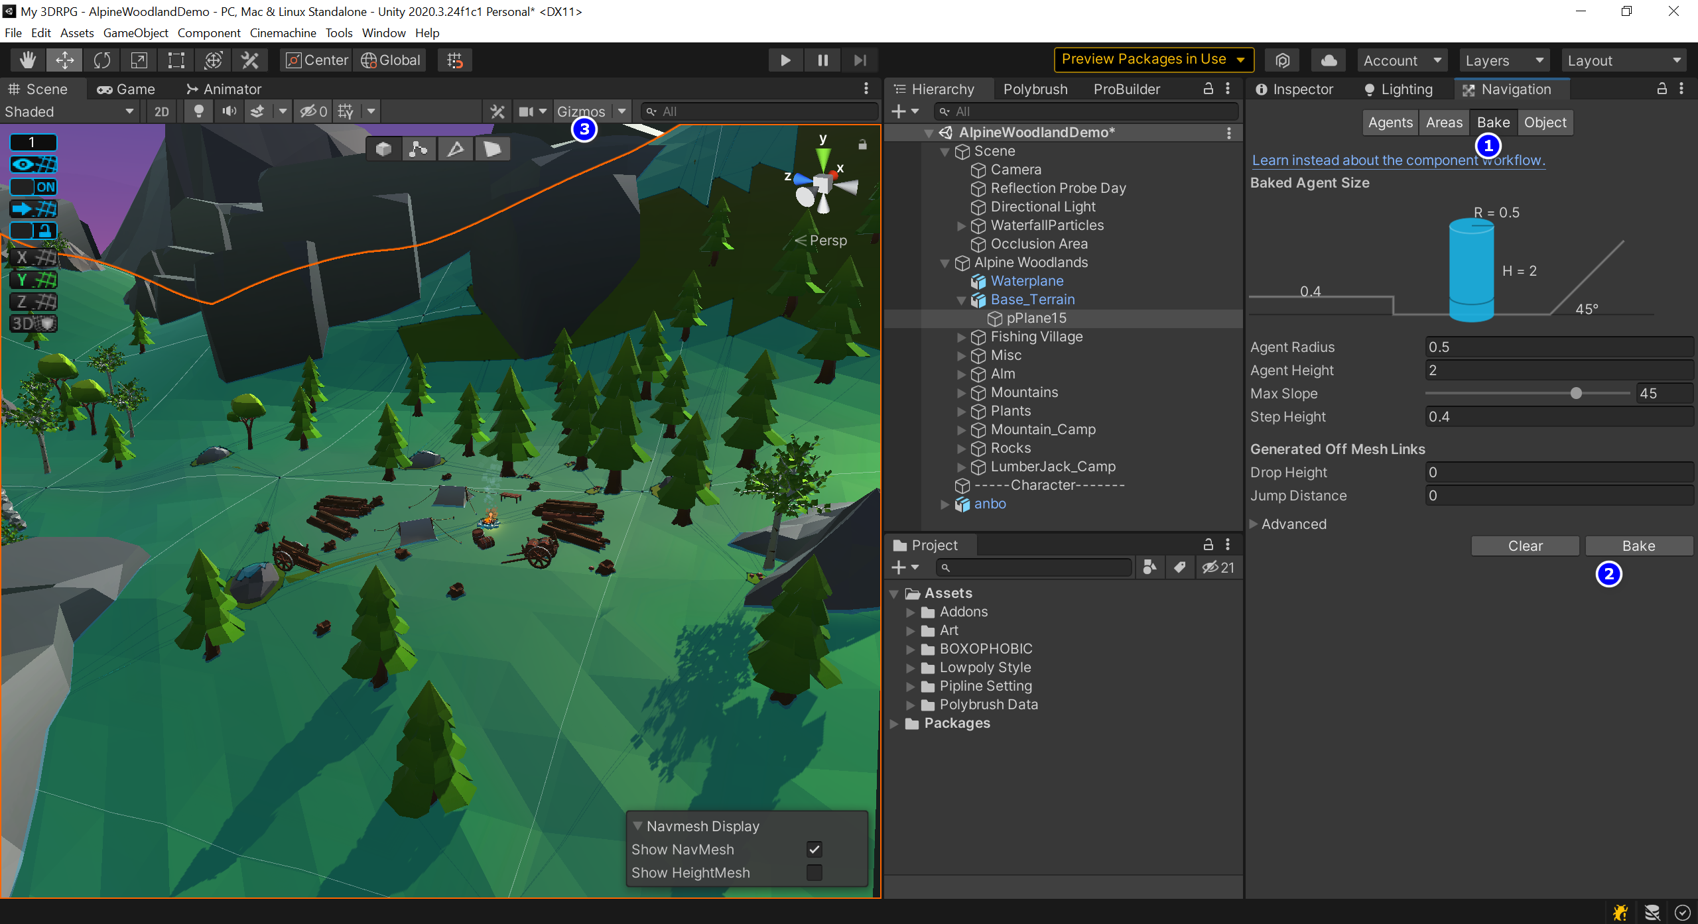Click Preview Packages in Use button

coord(1153,60)
